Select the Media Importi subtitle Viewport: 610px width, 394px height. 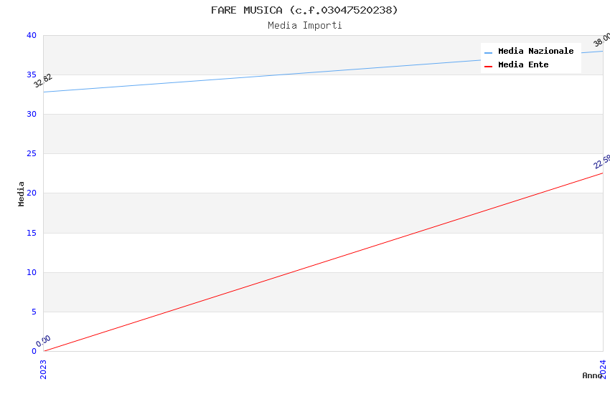[x=304, y=26]
